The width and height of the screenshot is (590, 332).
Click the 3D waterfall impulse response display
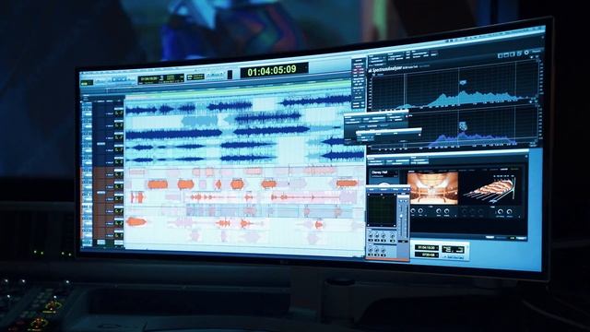[490, 188]
